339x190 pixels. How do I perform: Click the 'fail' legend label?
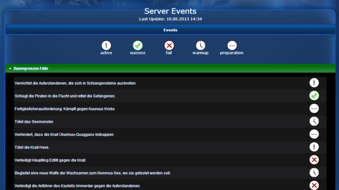169,53
